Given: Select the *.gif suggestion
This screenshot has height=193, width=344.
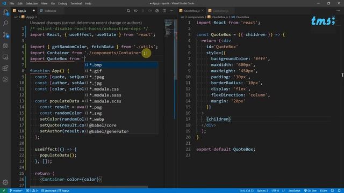Looking at the screenshot, I should pos(121,71).
